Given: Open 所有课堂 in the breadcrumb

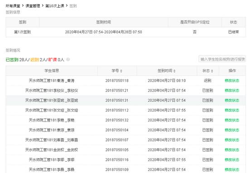Looking at the screenshot, I should 13,6.
